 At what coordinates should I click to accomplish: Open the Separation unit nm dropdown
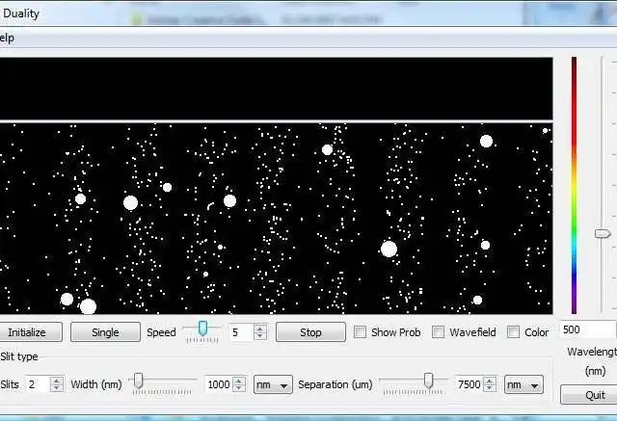click(x=523, y=384)
